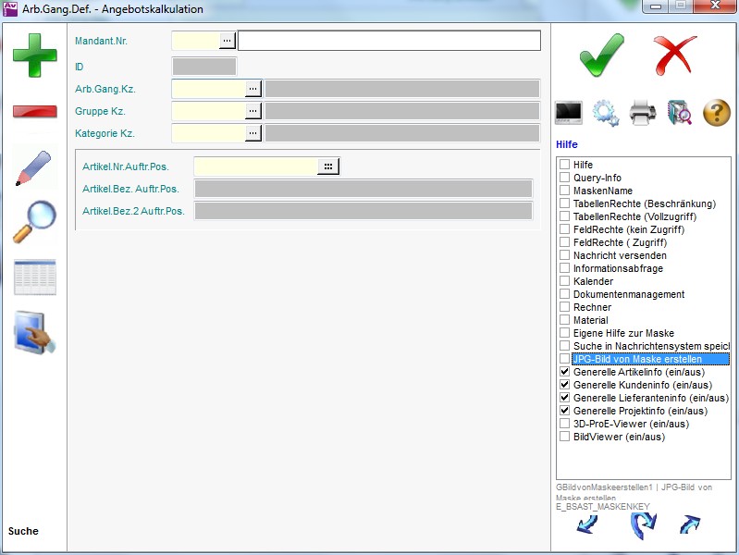This screenshot has height=555, width=739.
Task: Open the Mandant.Nr. lookup button
Action: (x=228, y=41)
